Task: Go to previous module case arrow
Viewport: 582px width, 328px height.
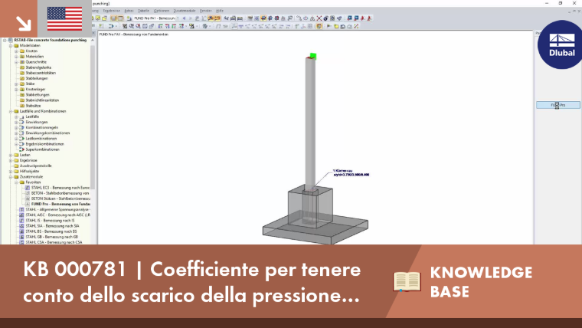Action: pyautogui.click(x=184, y=18)
